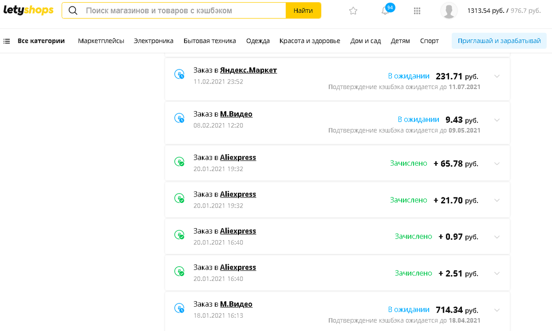Image resolution: width=552 pixels, height=331 pixels.
Task: Click credited icon of Aliexpress 0.97 order
Action: click(179, 235)
